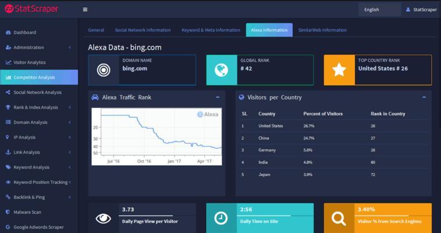Select the Competitor Analysis menu entry
Viewport: 441px width, 233px height.
point(39,77)
